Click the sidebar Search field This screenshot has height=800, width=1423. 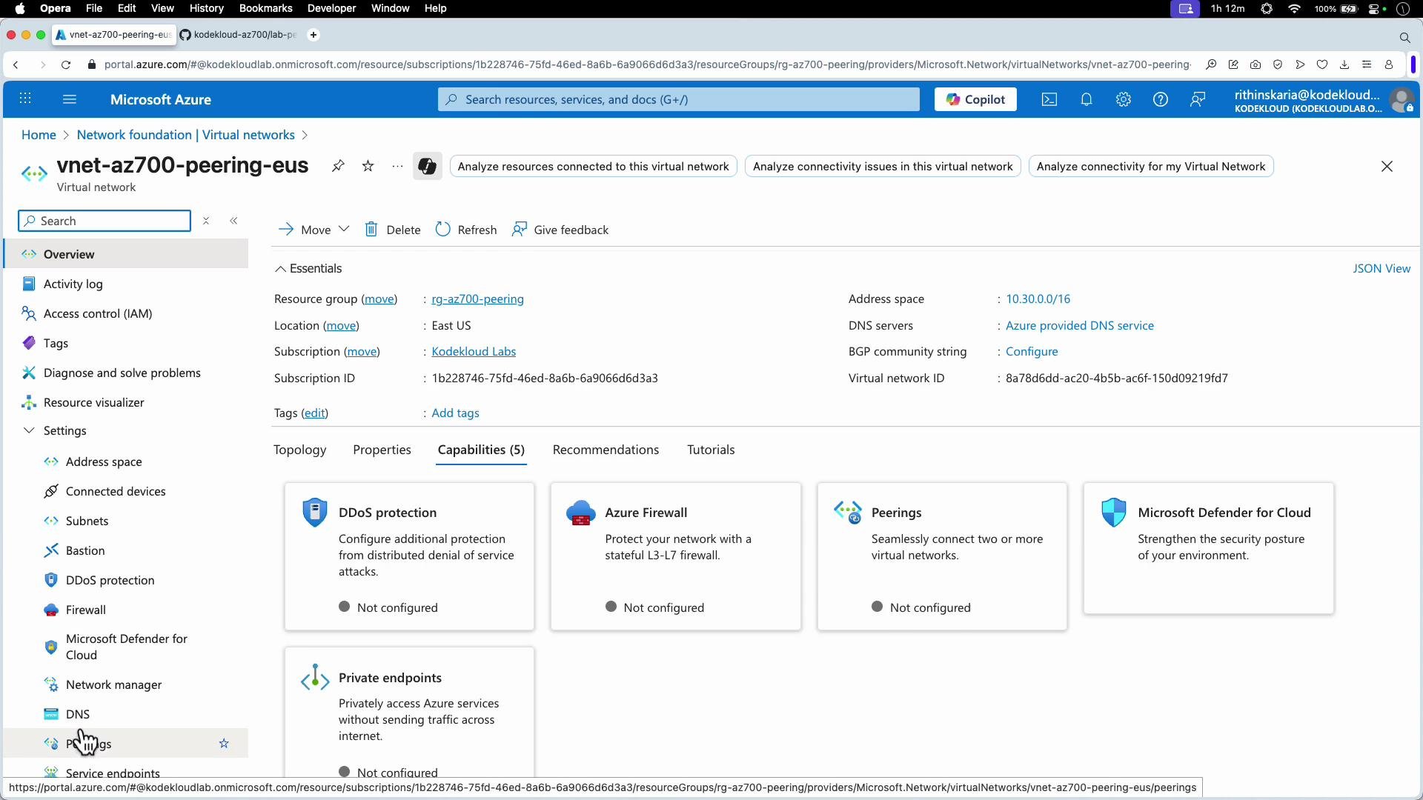(x=105, y=221)
